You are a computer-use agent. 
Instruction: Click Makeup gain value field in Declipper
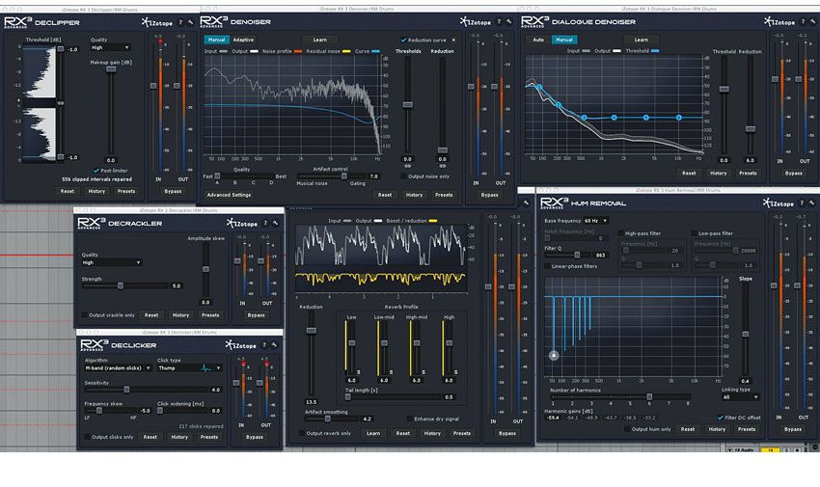[x=110, y=160]
